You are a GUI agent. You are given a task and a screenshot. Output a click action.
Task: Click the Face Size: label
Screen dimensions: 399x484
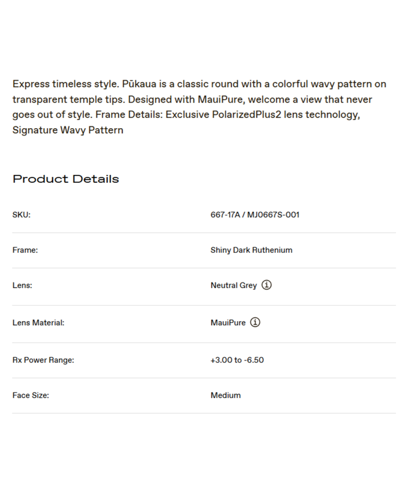click(31, 395)
